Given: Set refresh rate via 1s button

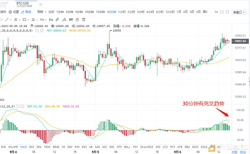Looking at the screenshot, I should pyautogui.click(x=216, y=12).
